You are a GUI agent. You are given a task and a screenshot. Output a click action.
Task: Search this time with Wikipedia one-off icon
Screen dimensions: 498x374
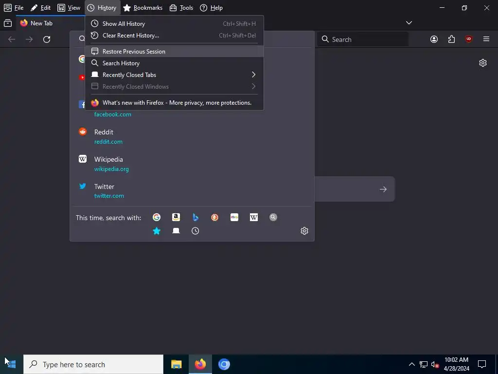click(254, 217)
